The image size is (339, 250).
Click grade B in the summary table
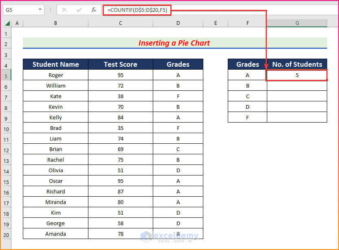pyautogui.click(x=248, y=86)
